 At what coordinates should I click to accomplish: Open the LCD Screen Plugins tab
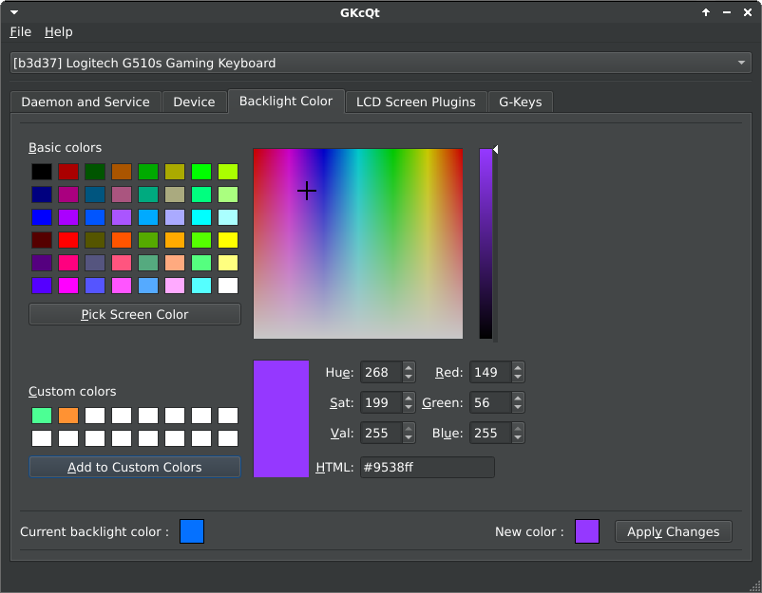[416, 102]
